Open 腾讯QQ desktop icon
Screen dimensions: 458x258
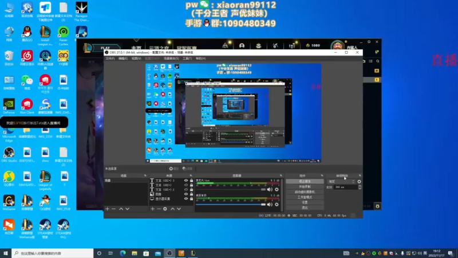27,34
